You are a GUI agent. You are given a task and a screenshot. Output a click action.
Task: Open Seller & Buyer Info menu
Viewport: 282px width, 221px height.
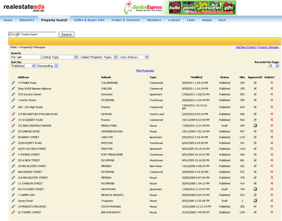click(x=89, y=20)
